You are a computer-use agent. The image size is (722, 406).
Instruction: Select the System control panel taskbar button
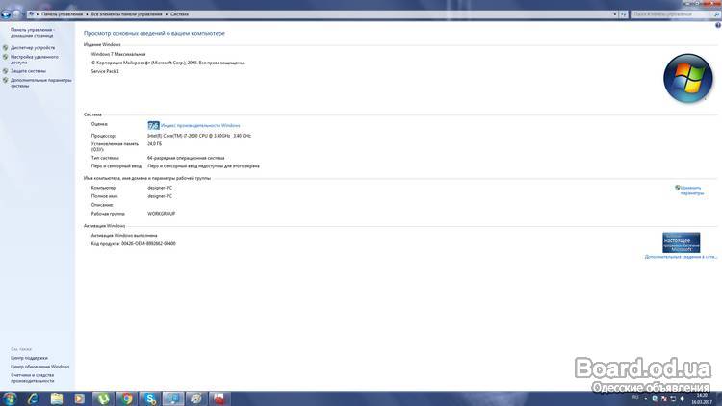tap(173, 398)
